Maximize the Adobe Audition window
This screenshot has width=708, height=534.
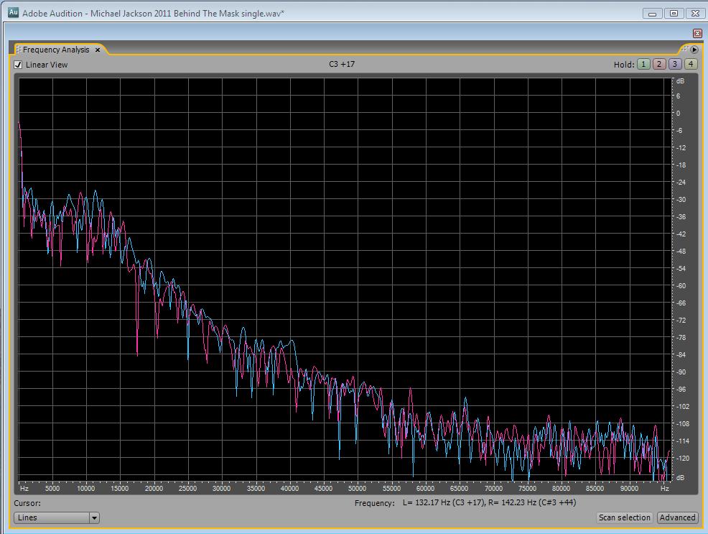point(674,13)
